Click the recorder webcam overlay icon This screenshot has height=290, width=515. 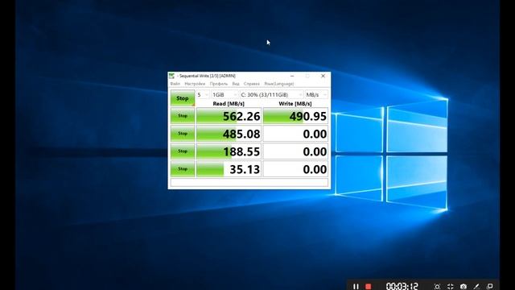click(437, 287)
